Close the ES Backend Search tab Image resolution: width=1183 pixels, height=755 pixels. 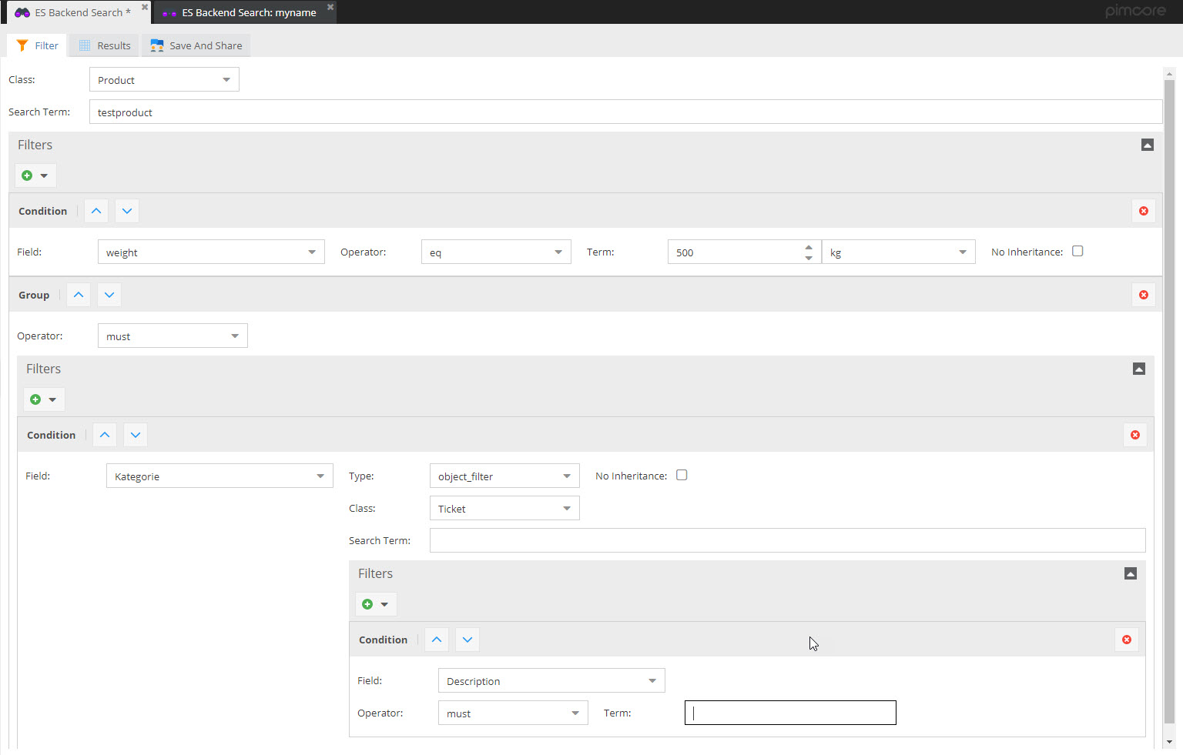click(x=144, y=7)
